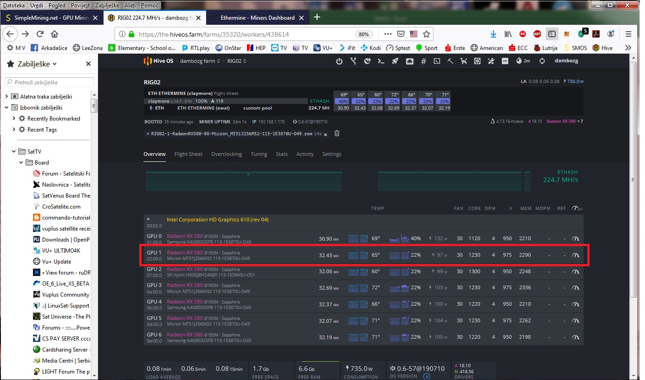Click the dambozg account link
645x380 pixels.
(x=566, y=61)
